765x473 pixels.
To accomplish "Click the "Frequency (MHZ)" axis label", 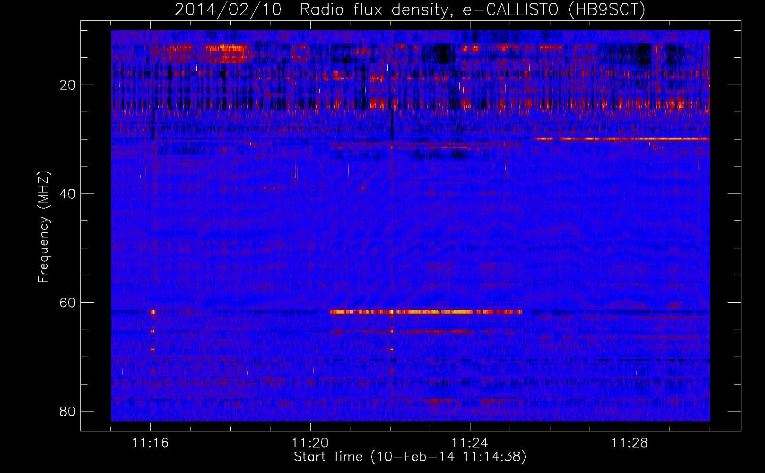I will pos(43,227).
